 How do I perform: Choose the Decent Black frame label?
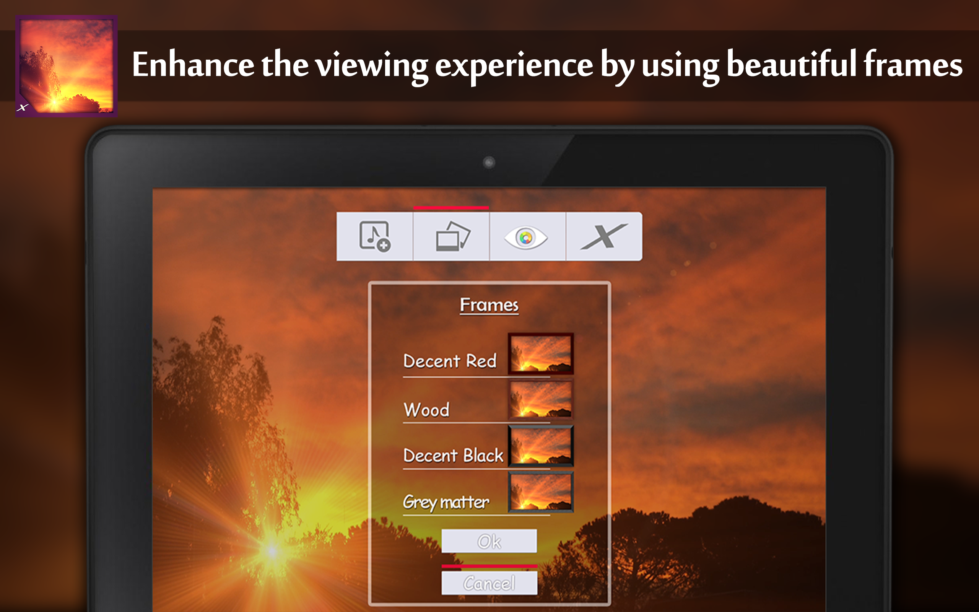[x=453, y=456]
